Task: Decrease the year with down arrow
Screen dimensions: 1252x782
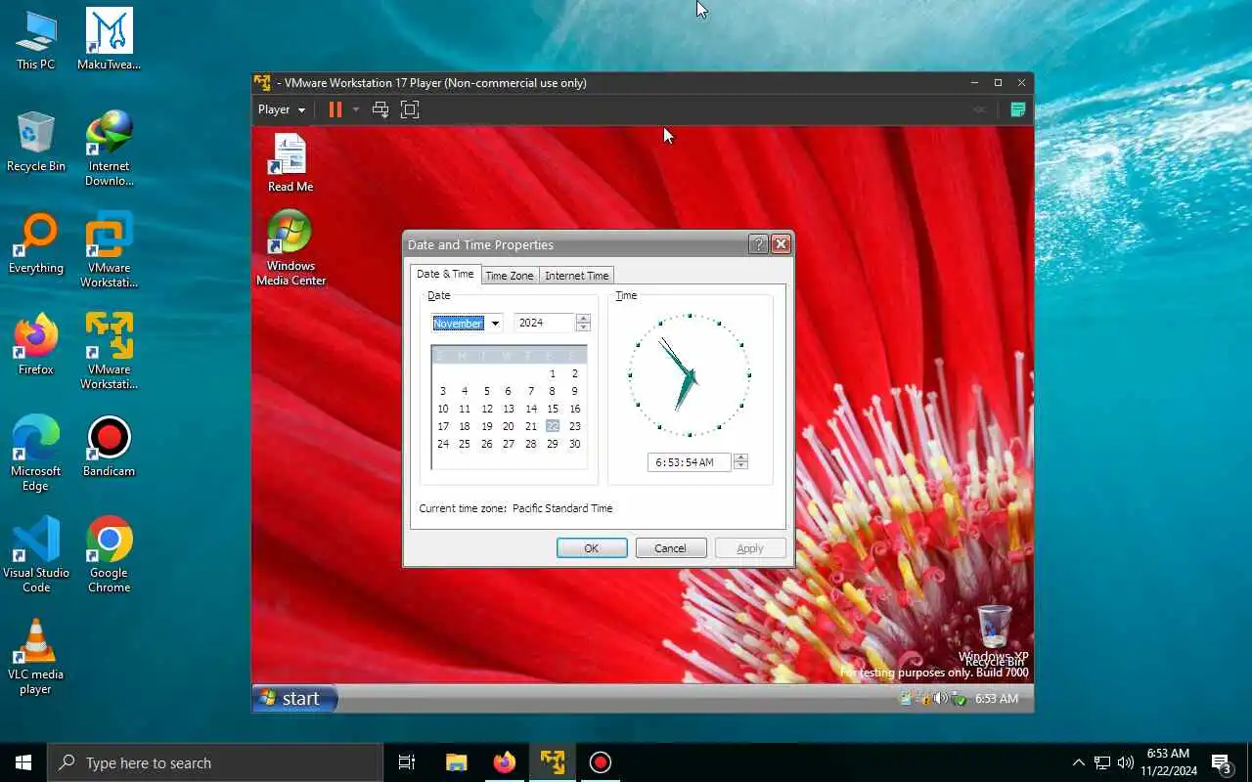Action: pyautogui.click(x=584, y=327)
